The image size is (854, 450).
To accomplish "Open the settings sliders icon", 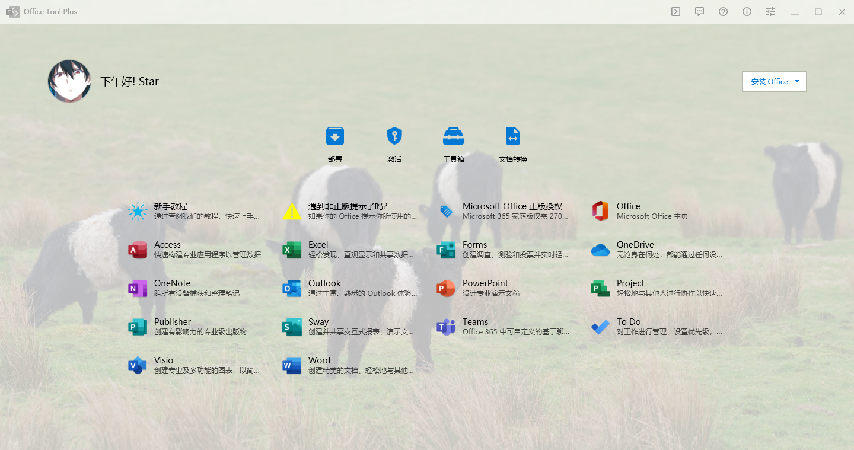I will pyautogui.click(x=770, y=12).
